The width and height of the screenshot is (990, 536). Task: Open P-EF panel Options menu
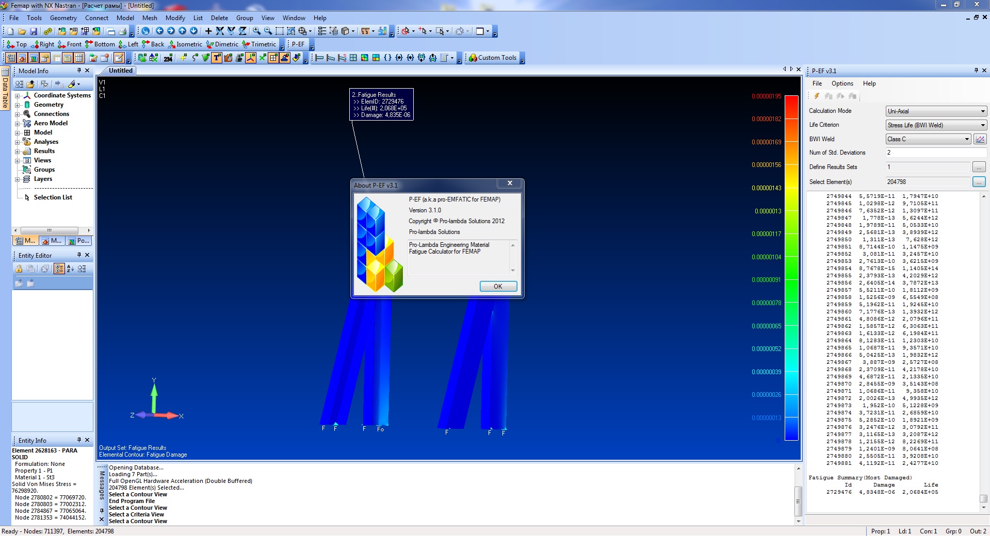coord(842,83)
